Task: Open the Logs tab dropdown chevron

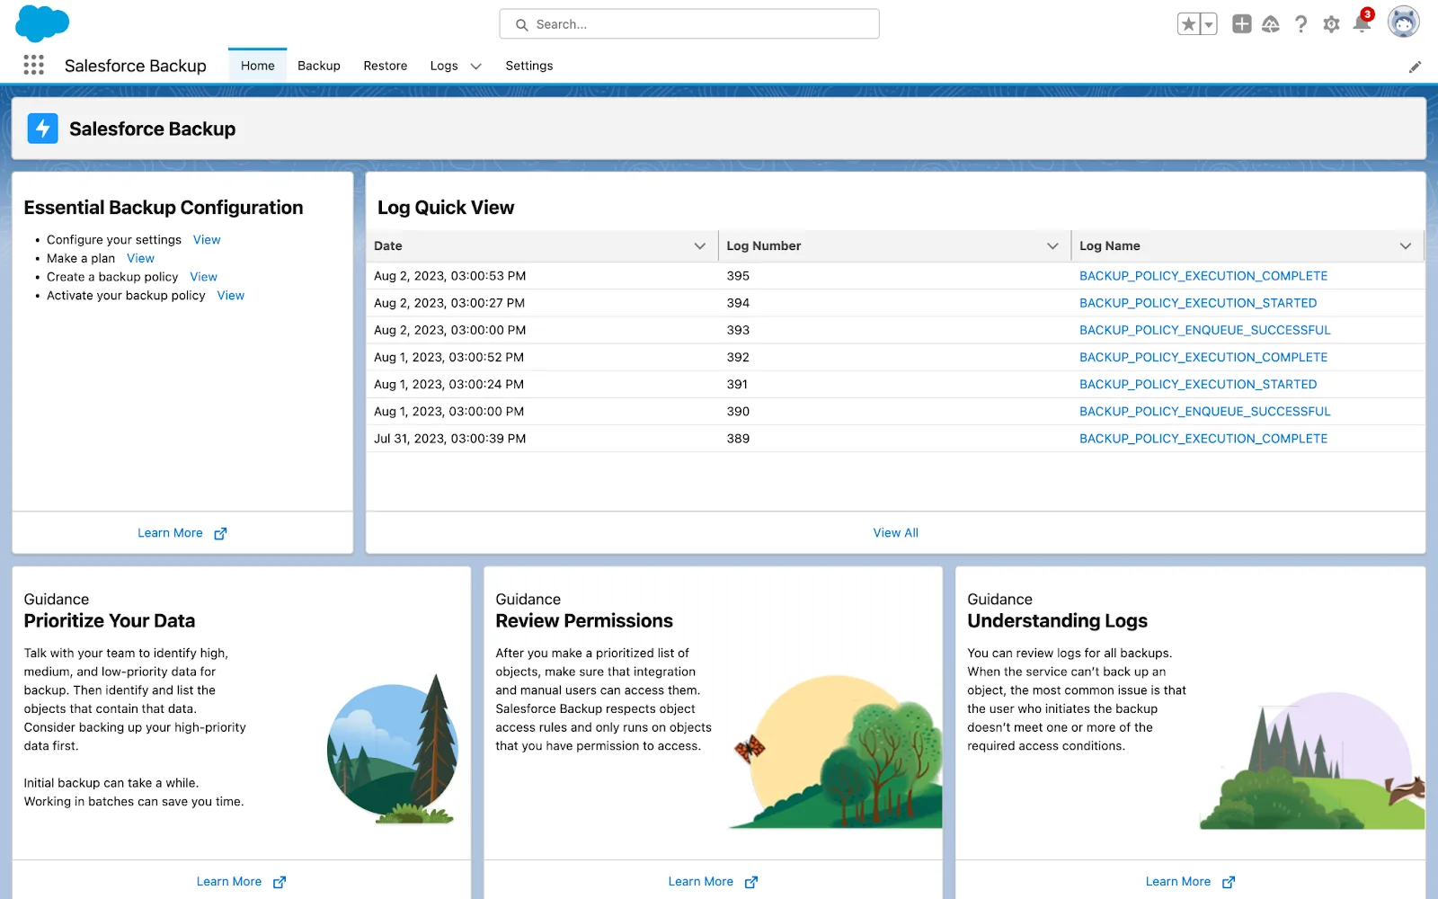Action: [x=475, y=66]
